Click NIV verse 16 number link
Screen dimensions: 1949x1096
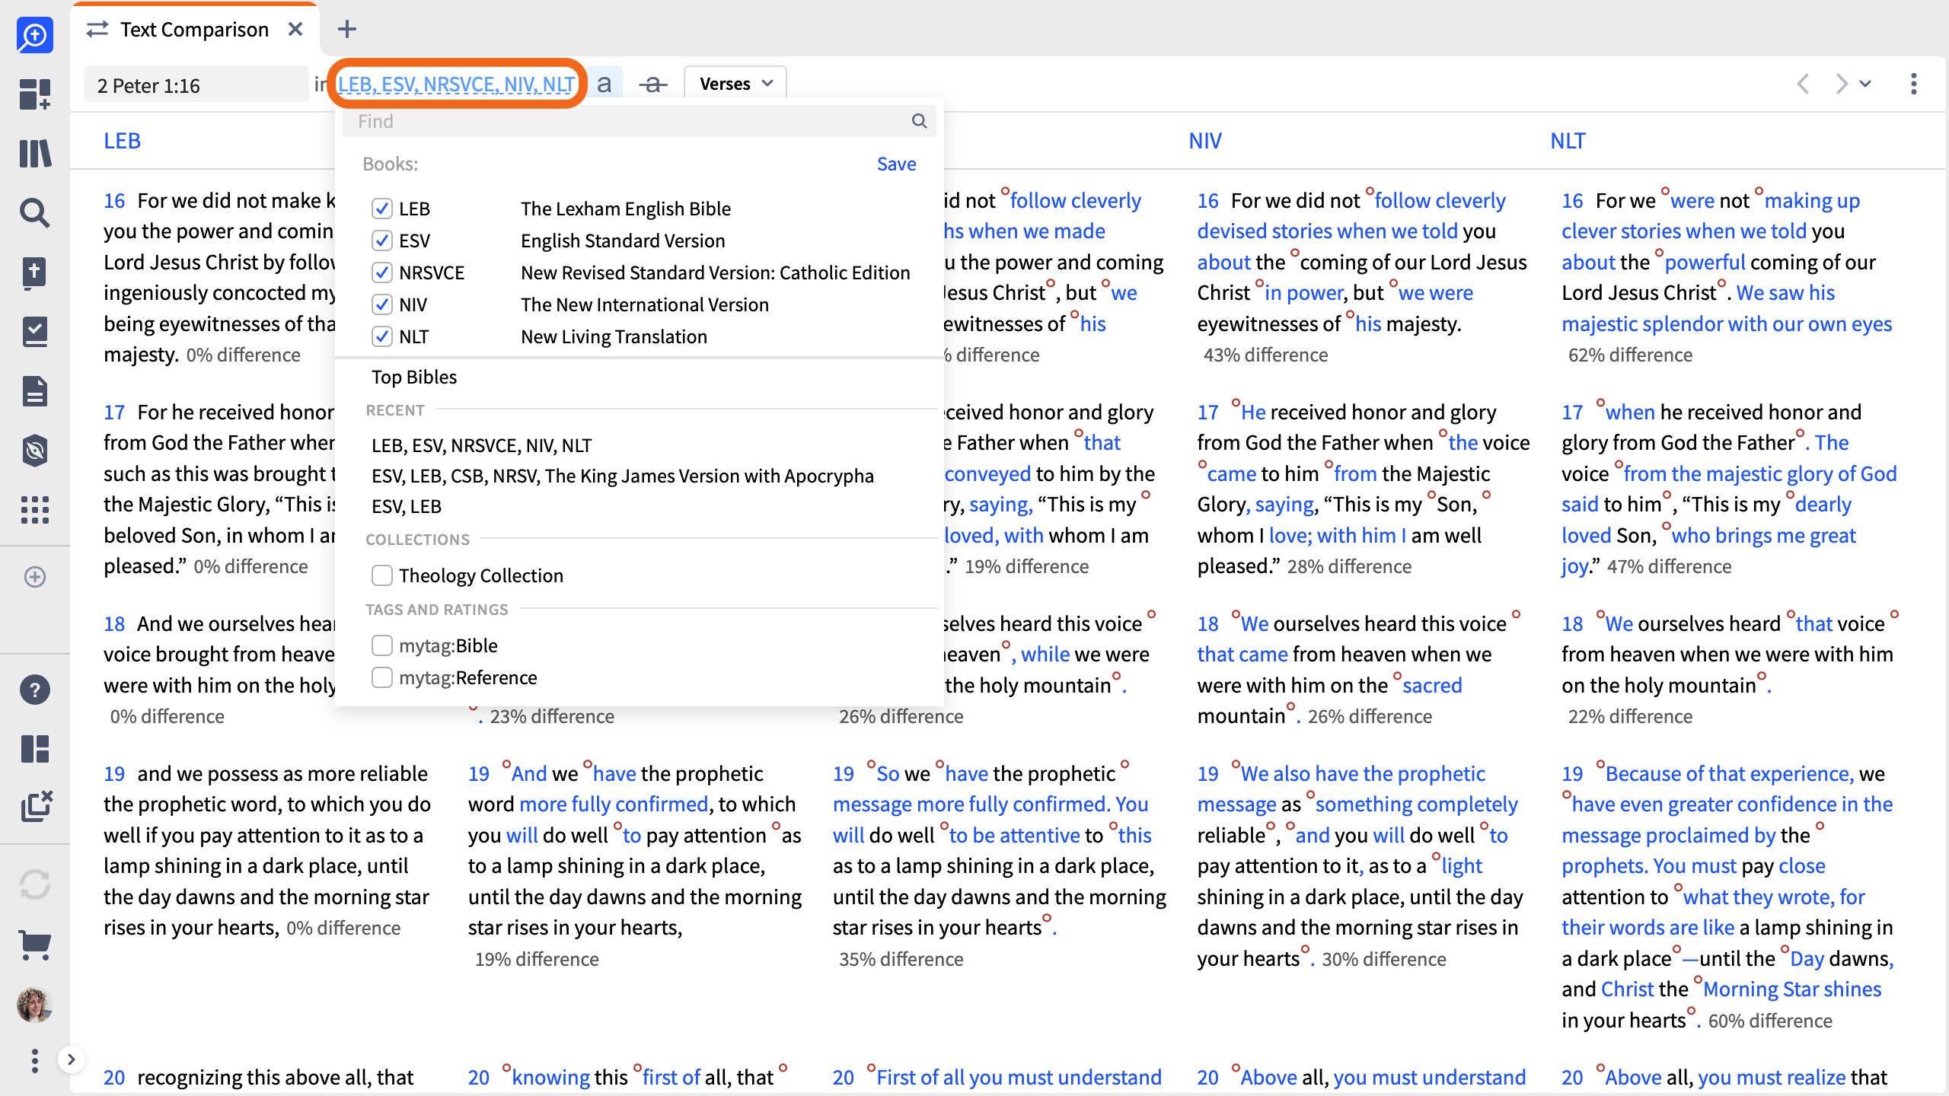click(x=1207, y=201)
